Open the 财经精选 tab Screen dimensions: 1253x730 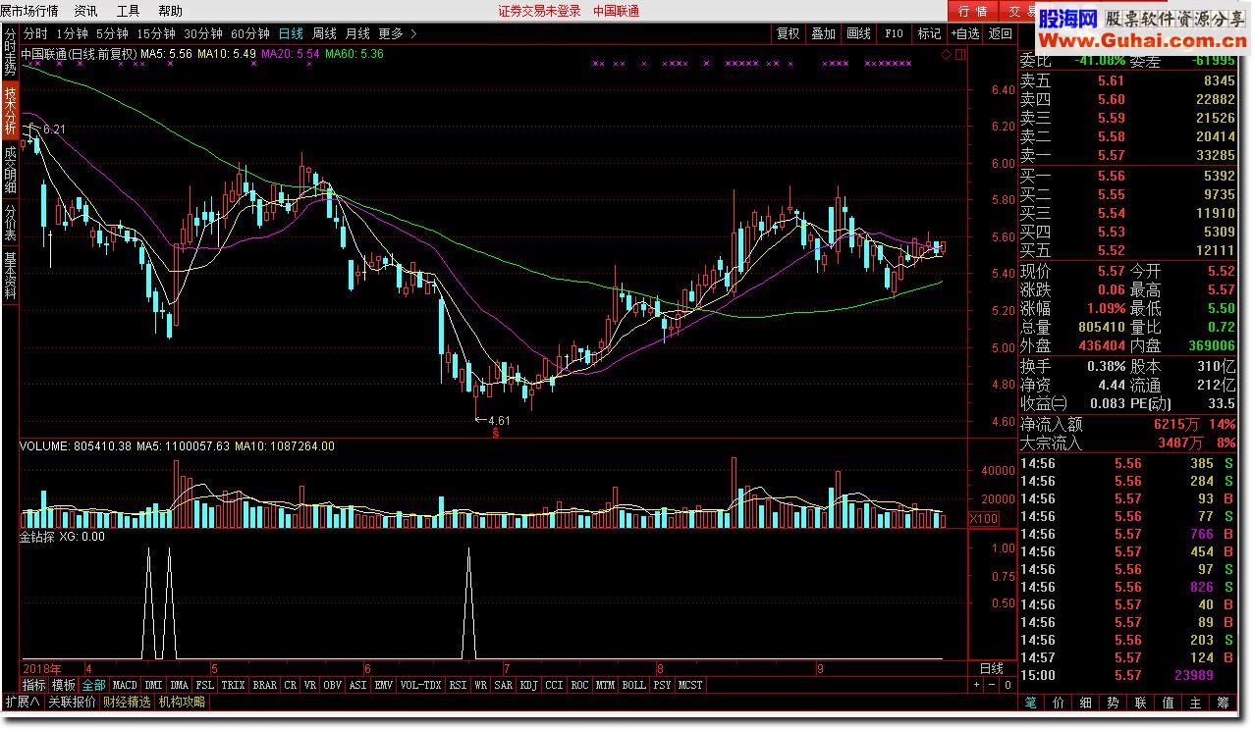[x=128, y=702]
